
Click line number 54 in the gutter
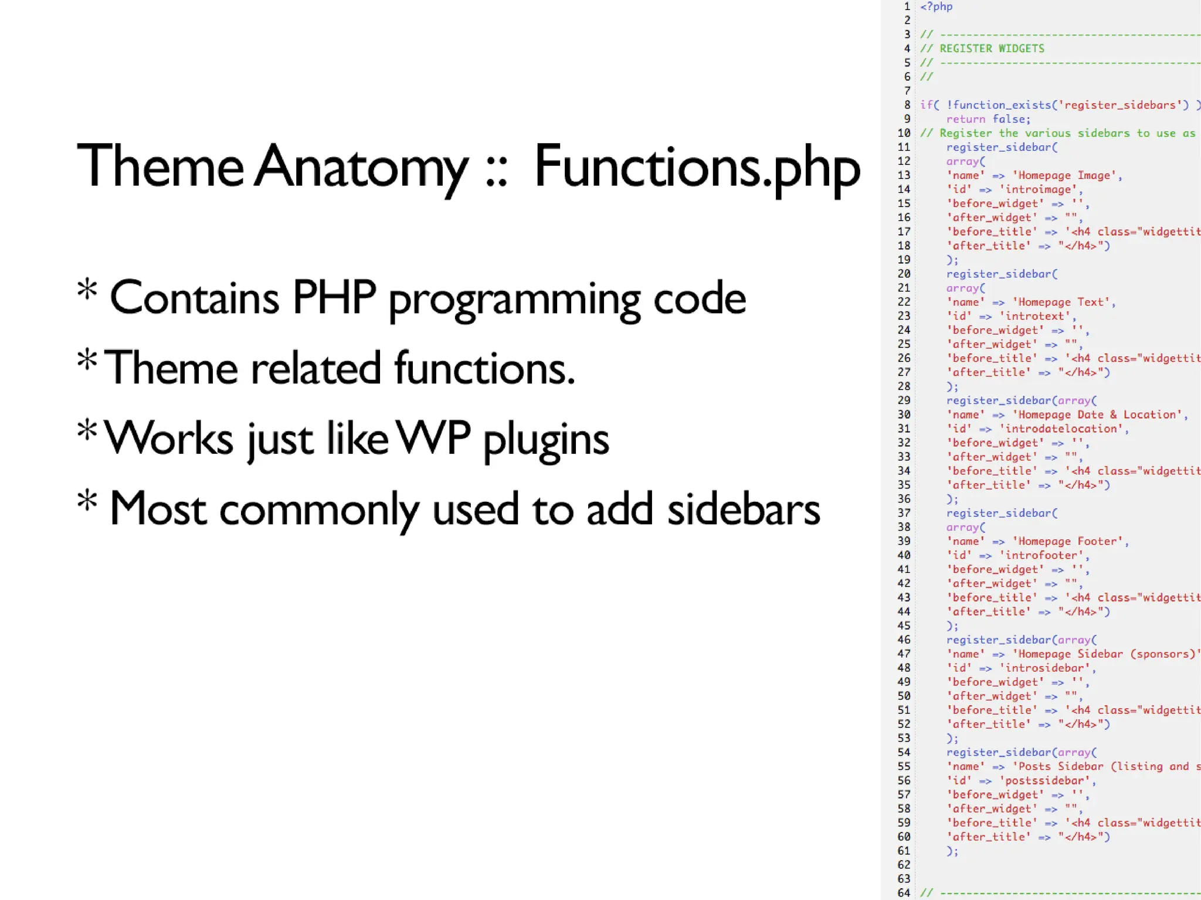pyautogui.click(x=904, y=752)
